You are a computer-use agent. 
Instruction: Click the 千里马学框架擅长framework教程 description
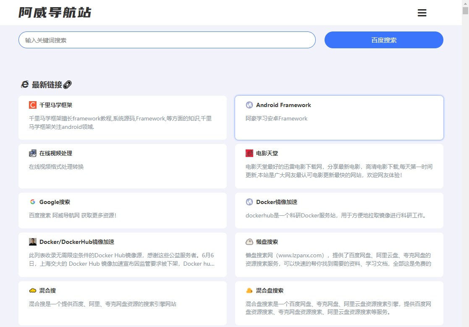(x=120, y=123)
